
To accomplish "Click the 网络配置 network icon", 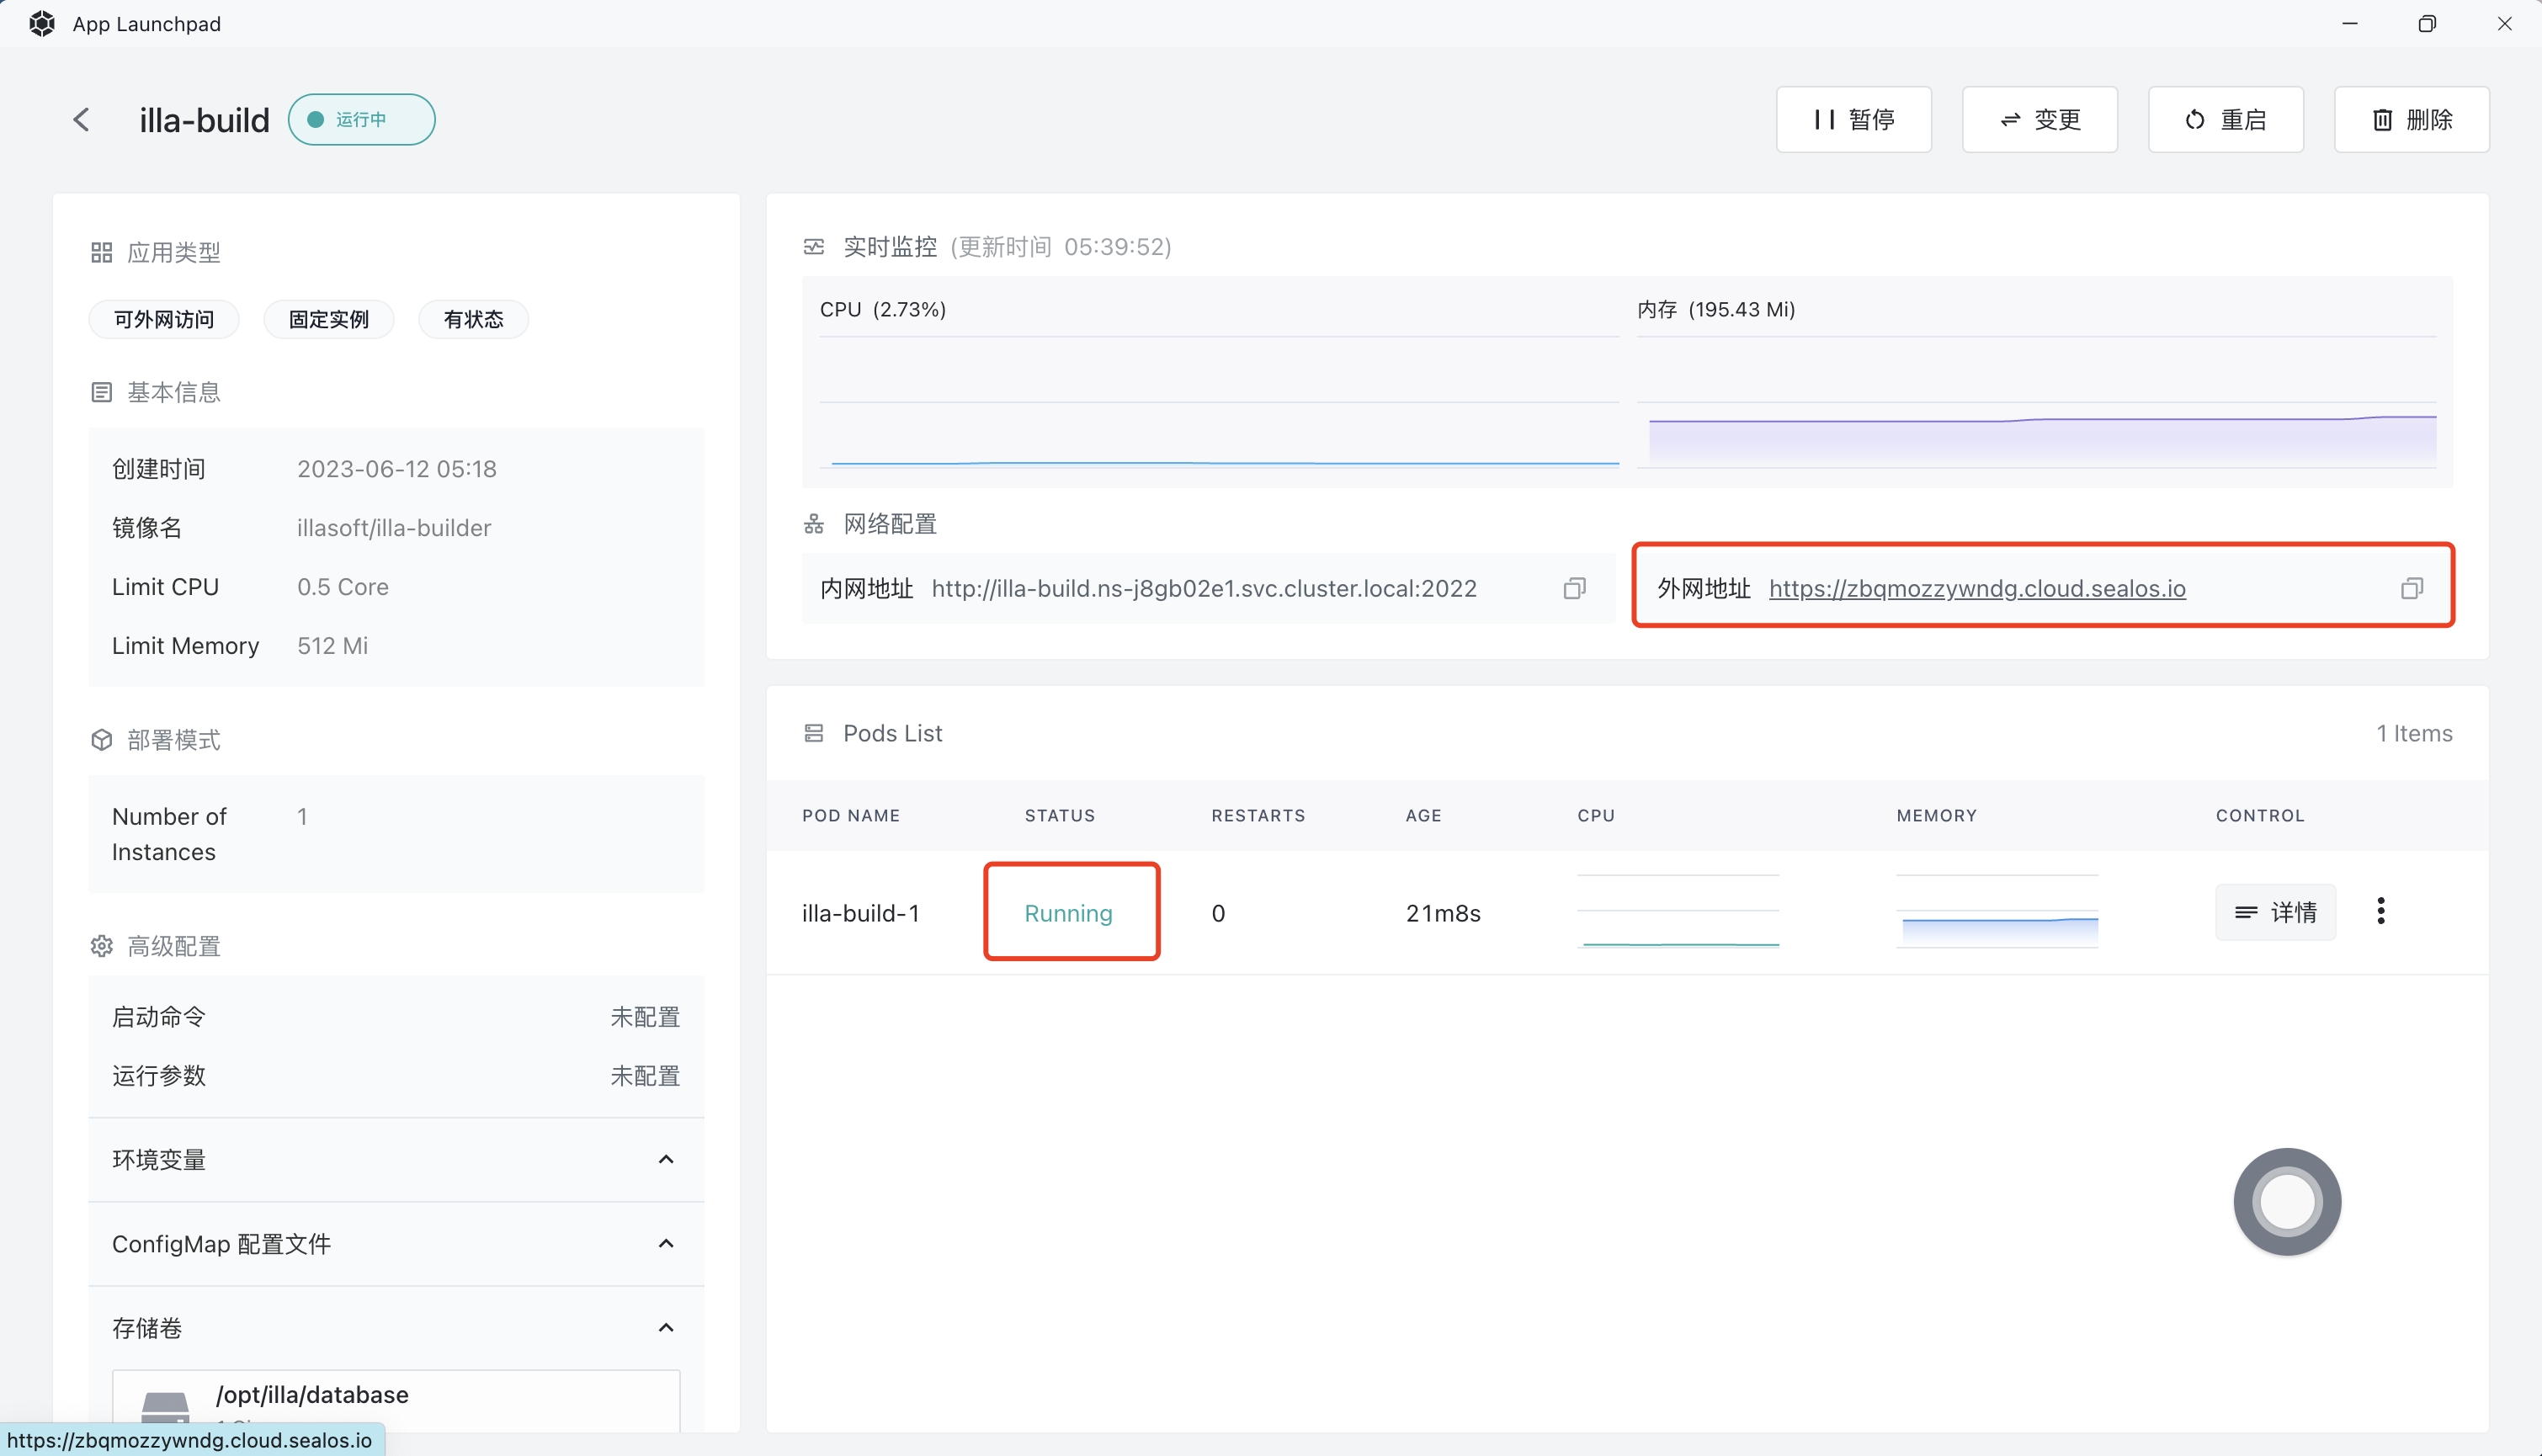I will click(814, 524).
